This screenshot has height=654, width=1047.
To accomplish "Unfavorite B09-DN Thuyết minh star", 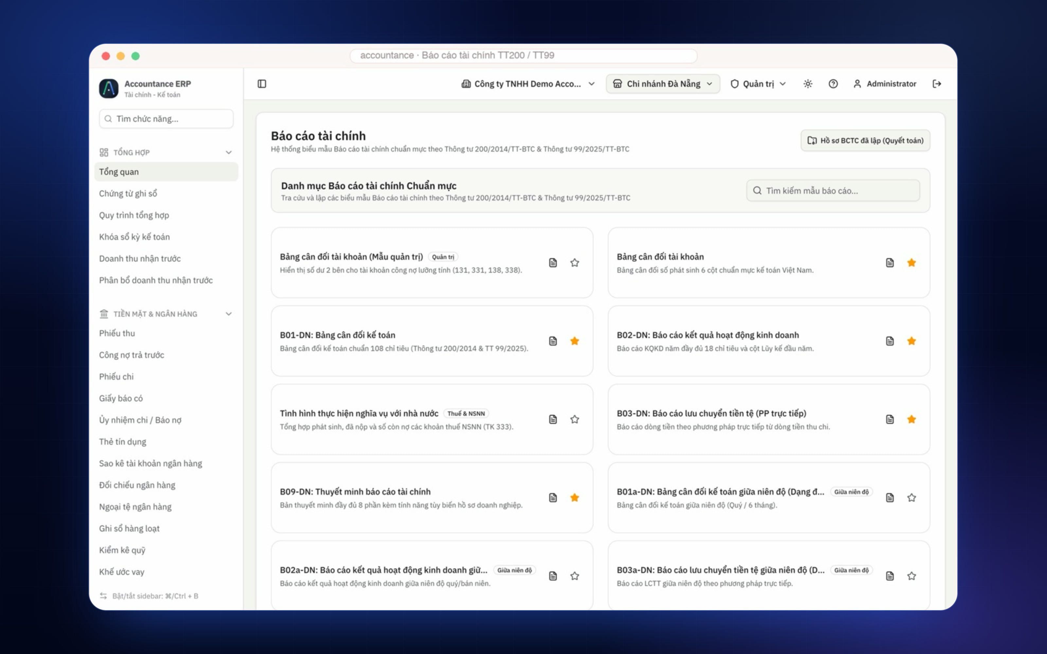I will [575, 497].
